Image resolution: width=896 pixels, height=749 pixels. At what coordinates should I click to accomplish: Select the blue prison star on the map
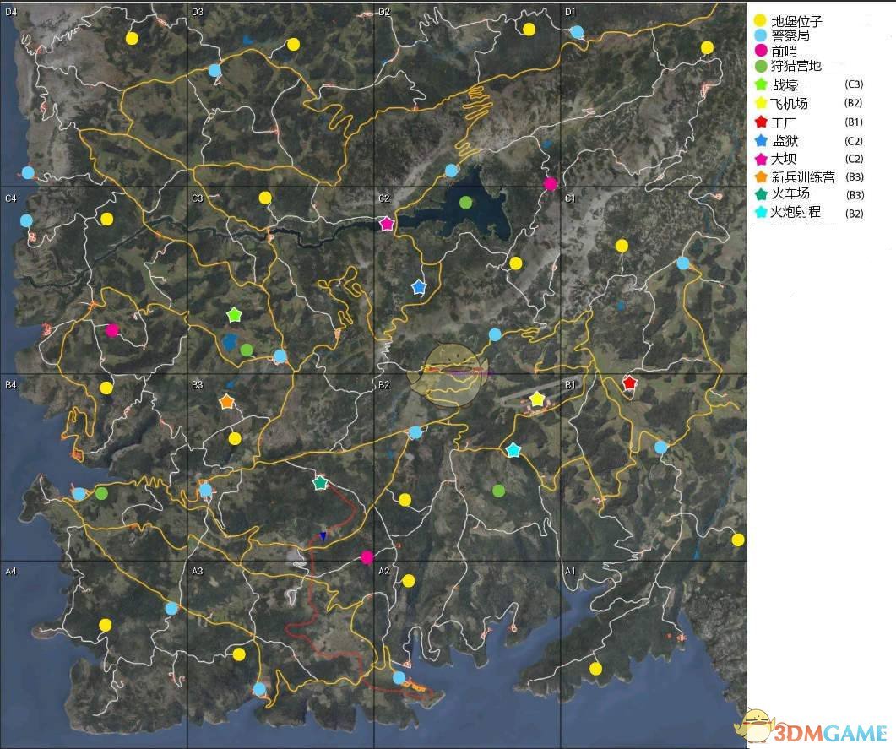[x=419, y=287]
